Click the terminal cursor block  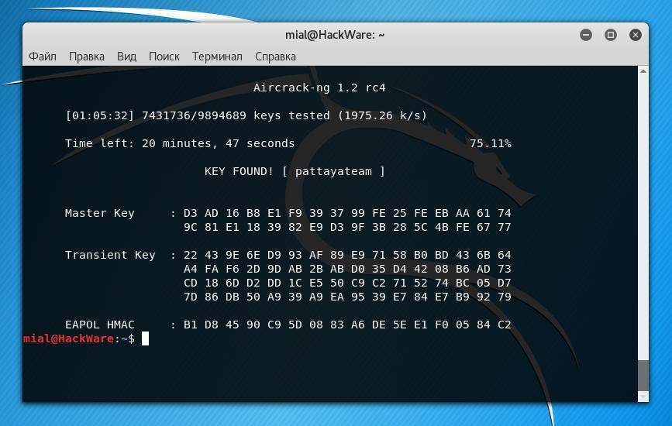(145, 338)
